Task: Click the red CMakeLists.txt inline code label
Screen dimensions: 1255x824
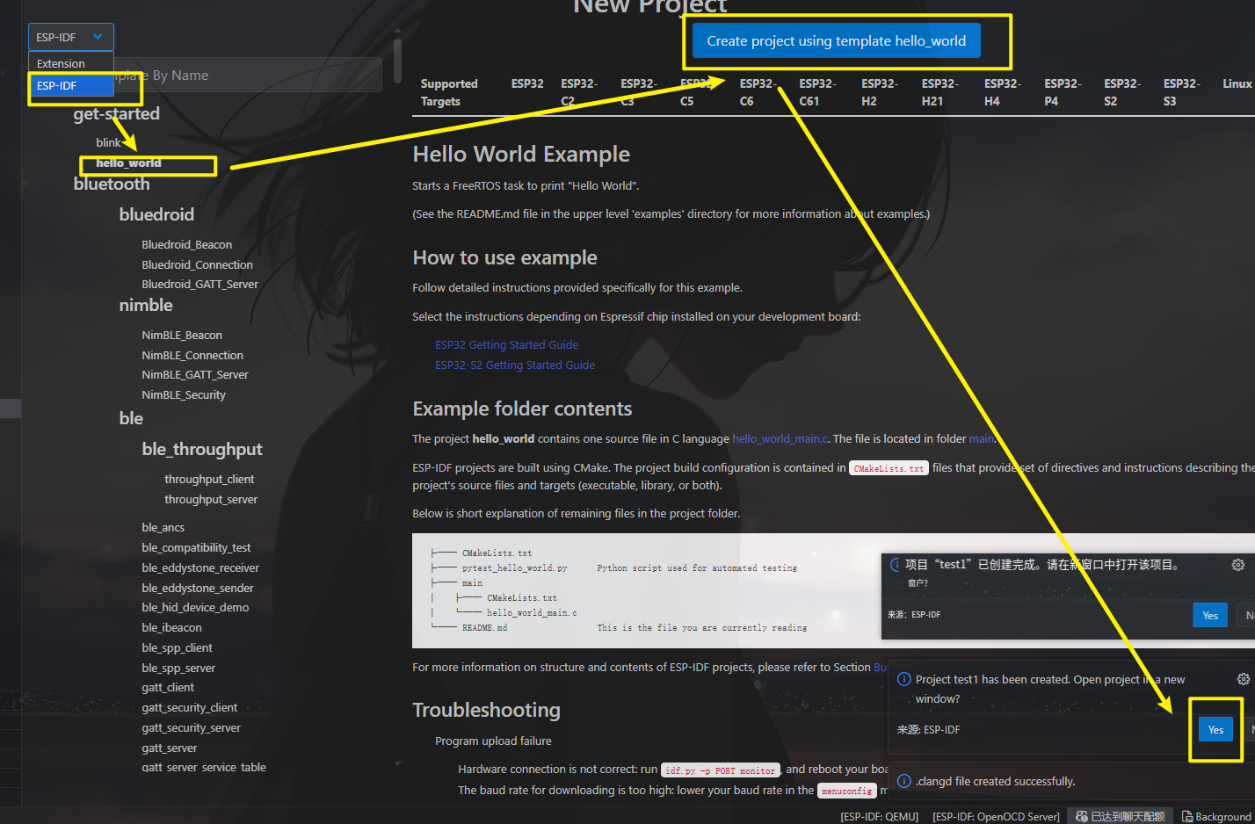Action: coord(889,468)
